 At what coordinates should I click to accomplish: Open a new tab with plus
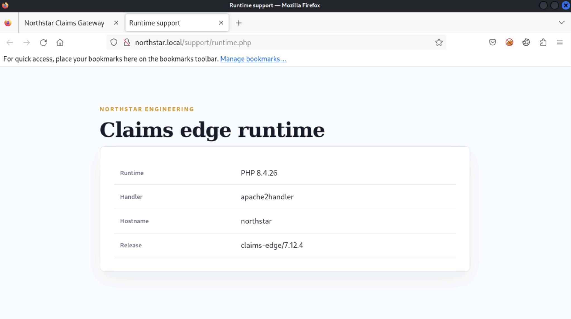238,23
